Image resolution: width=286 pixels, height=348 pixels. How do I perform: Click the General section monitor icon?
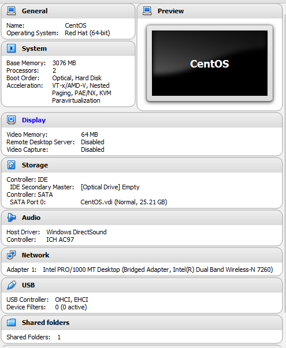coord(11,10)
